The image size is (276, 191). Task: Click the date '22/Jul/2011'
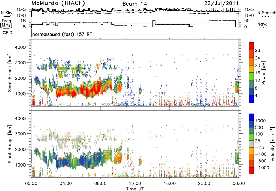pos(221,3)
